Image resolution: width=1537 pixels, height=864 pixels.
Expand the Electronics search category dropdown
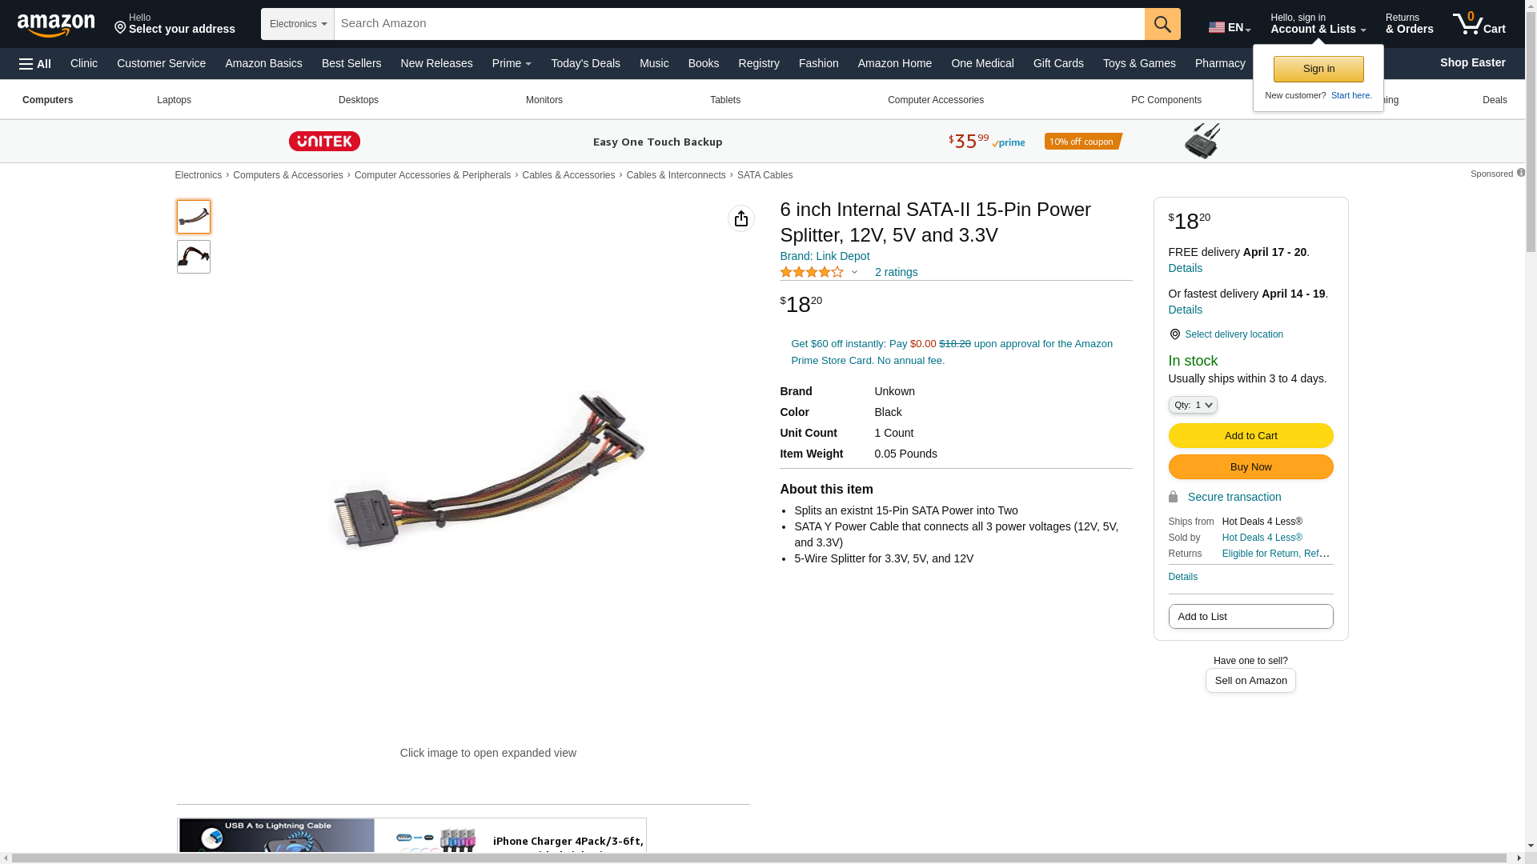tap(298, 24)
